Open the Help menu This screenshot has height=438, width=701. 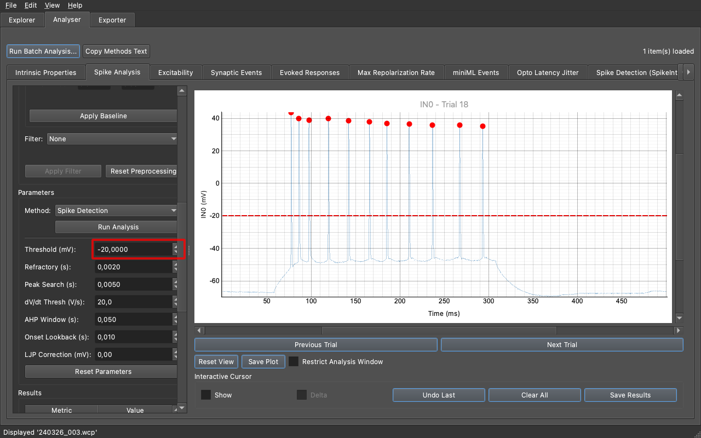pyautogui.click(x=75, y=5)
